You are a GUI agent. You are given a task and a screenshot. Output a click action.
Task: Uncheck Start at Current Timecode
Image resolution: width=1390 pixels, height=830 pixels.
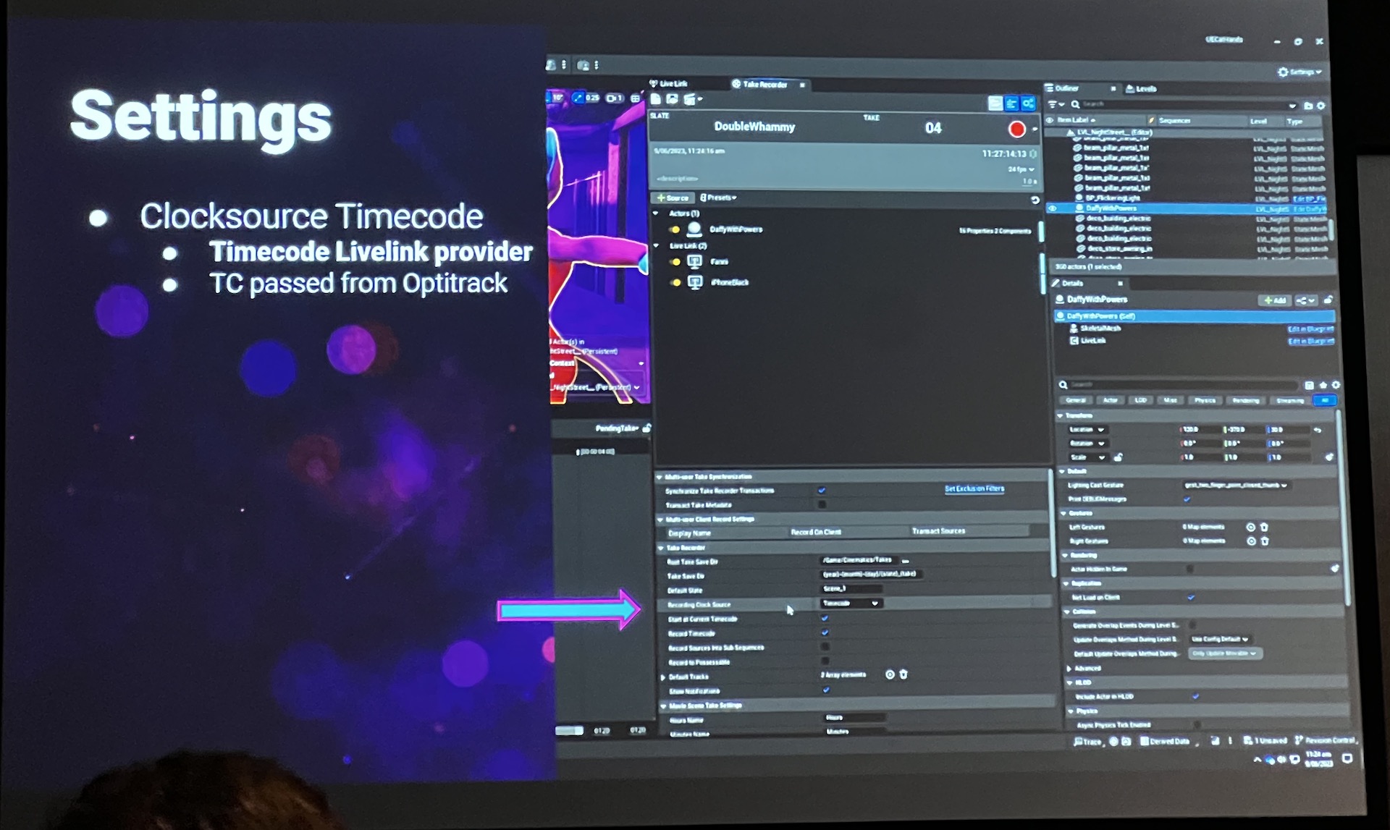click(825, 619)
